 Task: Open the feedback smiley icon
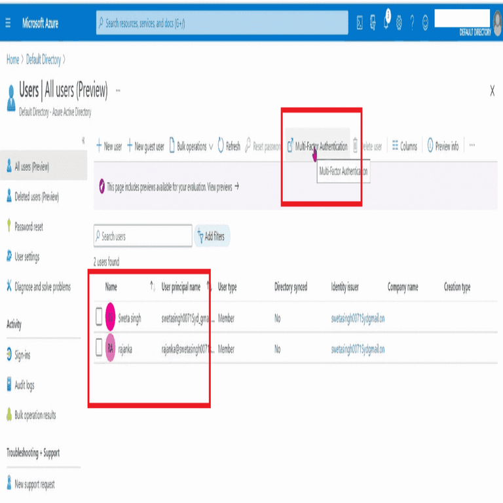click(x=425, y=23)
